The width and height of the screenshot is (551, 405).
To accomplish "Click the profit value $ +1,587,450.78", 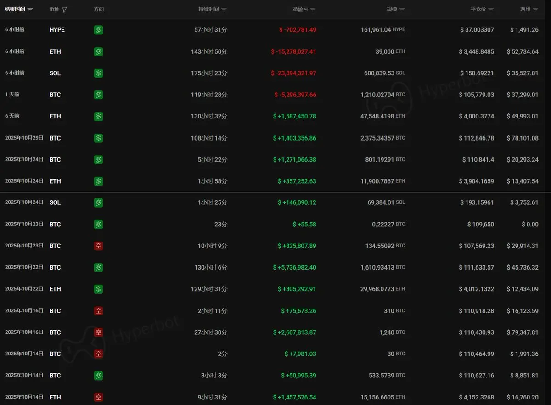I will pos(294,117).
